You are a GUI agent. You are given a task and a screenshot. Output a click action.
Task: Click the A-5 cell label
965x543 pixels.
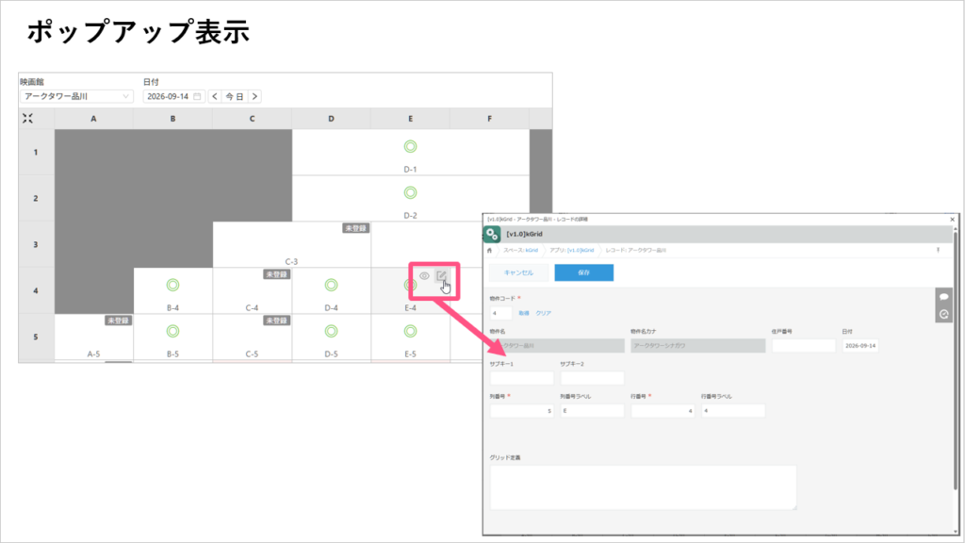click(93, 354)
